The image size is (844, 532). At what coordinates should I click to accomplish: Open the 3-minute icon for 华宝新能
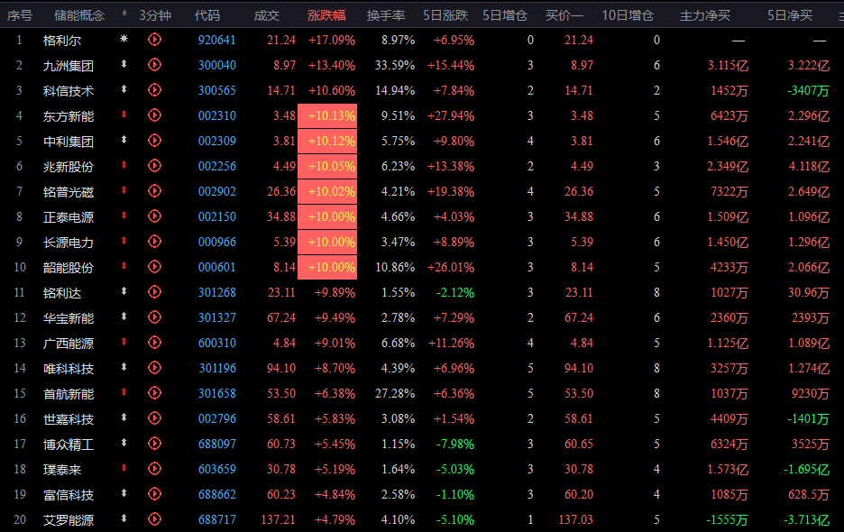154,318
